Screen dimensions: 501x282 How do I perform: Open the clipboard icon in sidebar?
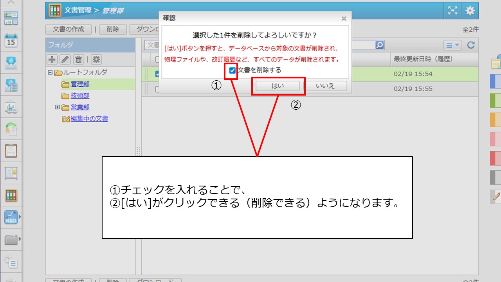pyautogui.click(x=11, y=151)
